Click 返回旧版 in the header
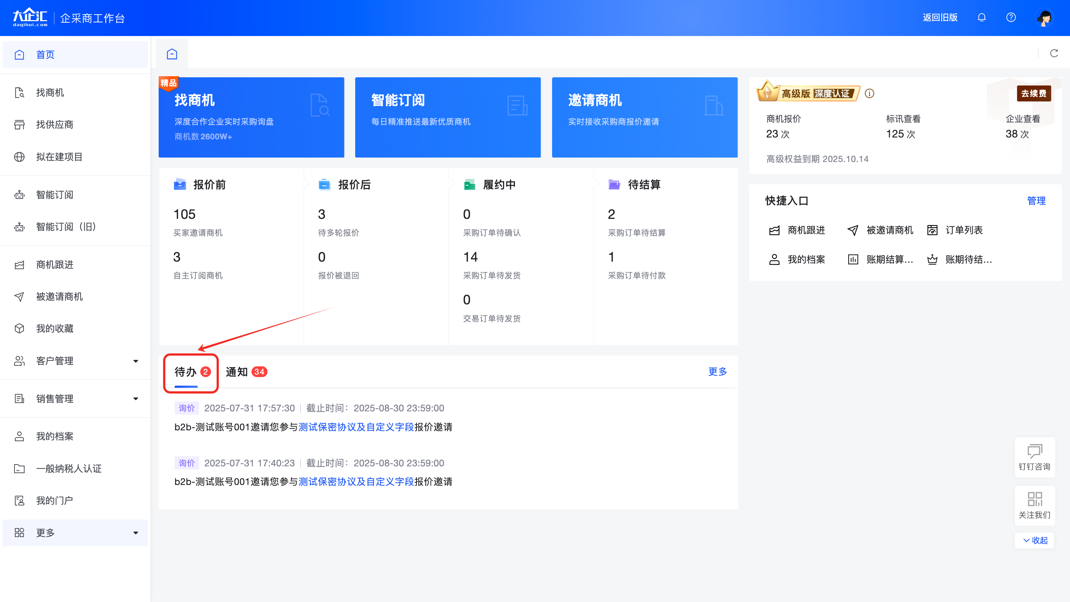The image size is (1070, 602). [x=940, y=17]
